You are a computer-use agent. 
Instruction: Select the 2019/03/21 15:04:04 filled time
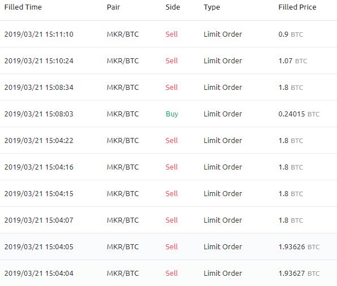tap(39, 274)
